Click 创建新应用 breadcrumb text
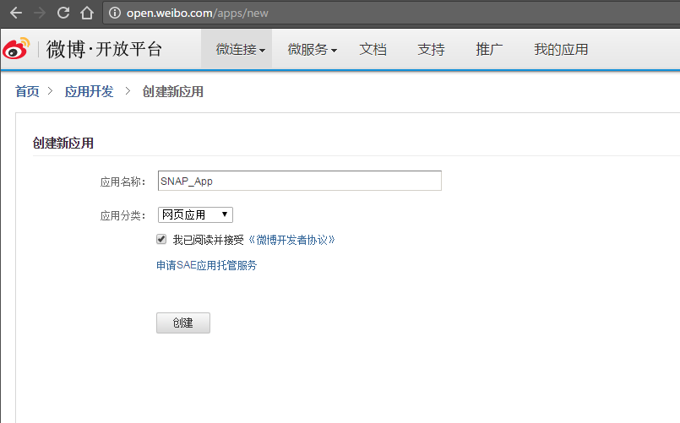The image size is (680, 423). coord(172,91)
